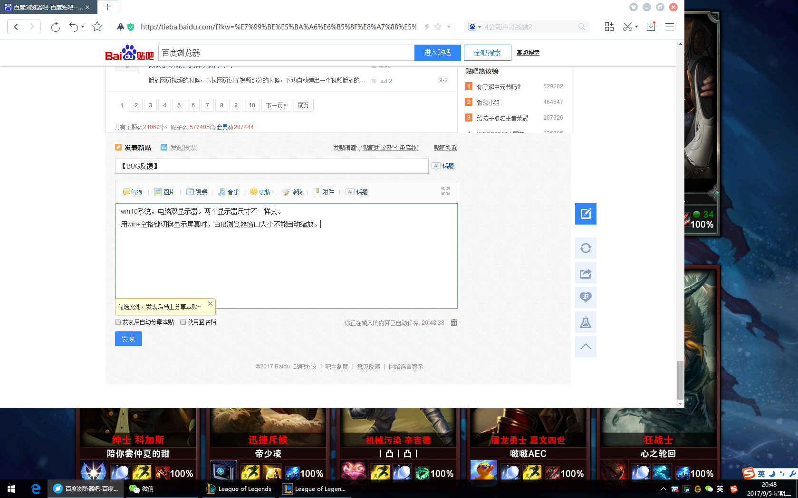This screenshot has width=798, height=498.
Task: Dismiss the yellow share tooltip
Action: 210,304
